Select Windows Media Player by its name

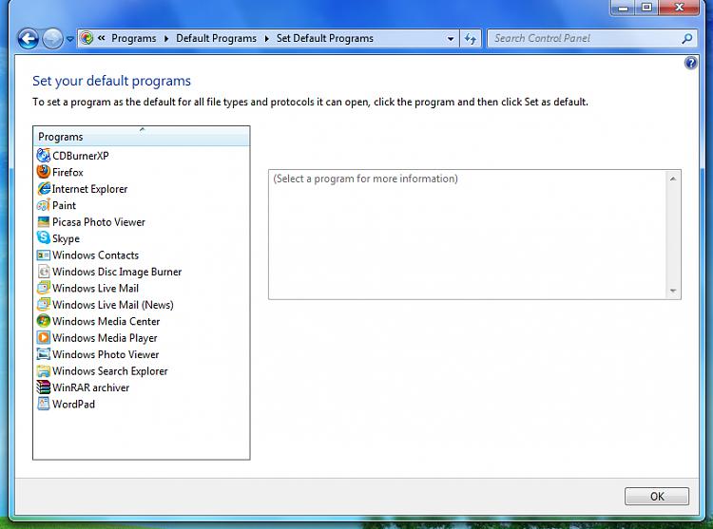coord(105,338)
